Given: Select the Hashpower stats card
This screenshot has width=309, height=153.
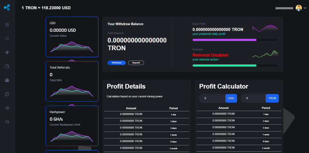Looking at the screenshot, I should 72,126.
